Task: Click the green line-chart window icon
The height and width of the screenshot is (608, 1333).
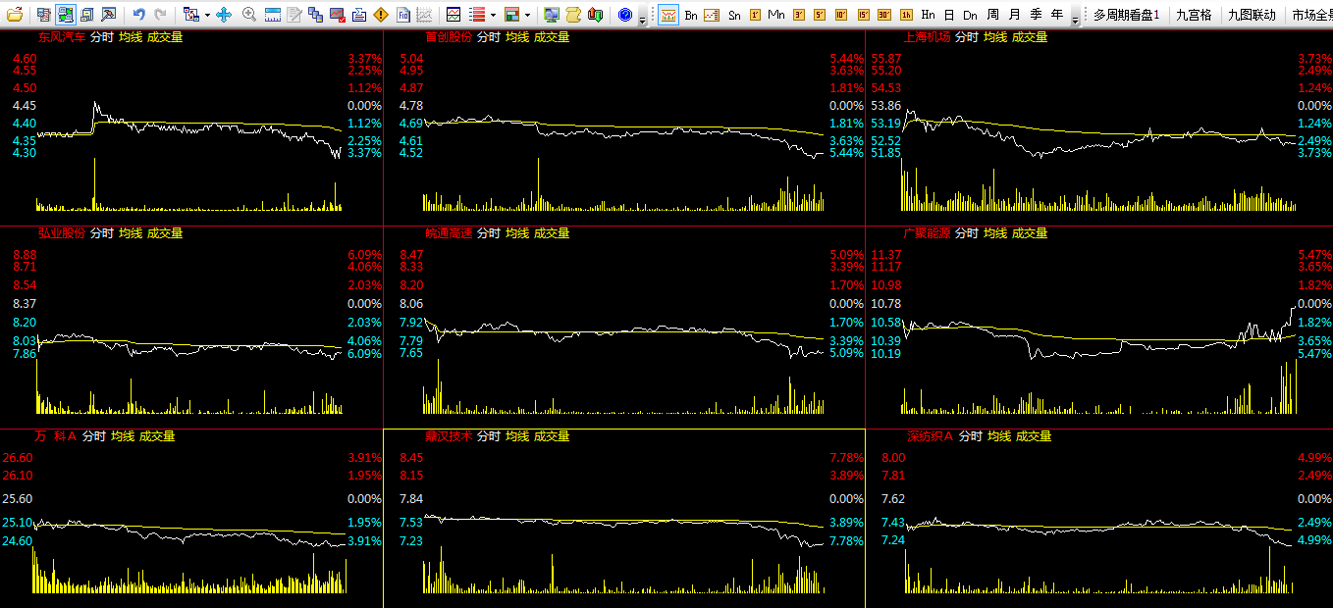Action: point(453,15)
